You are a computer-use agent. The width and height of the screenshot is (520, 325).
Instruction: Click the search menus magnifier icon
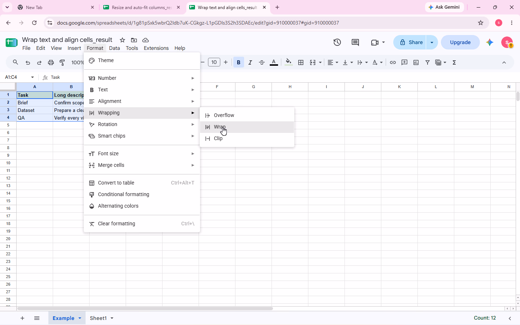[16, 62]
